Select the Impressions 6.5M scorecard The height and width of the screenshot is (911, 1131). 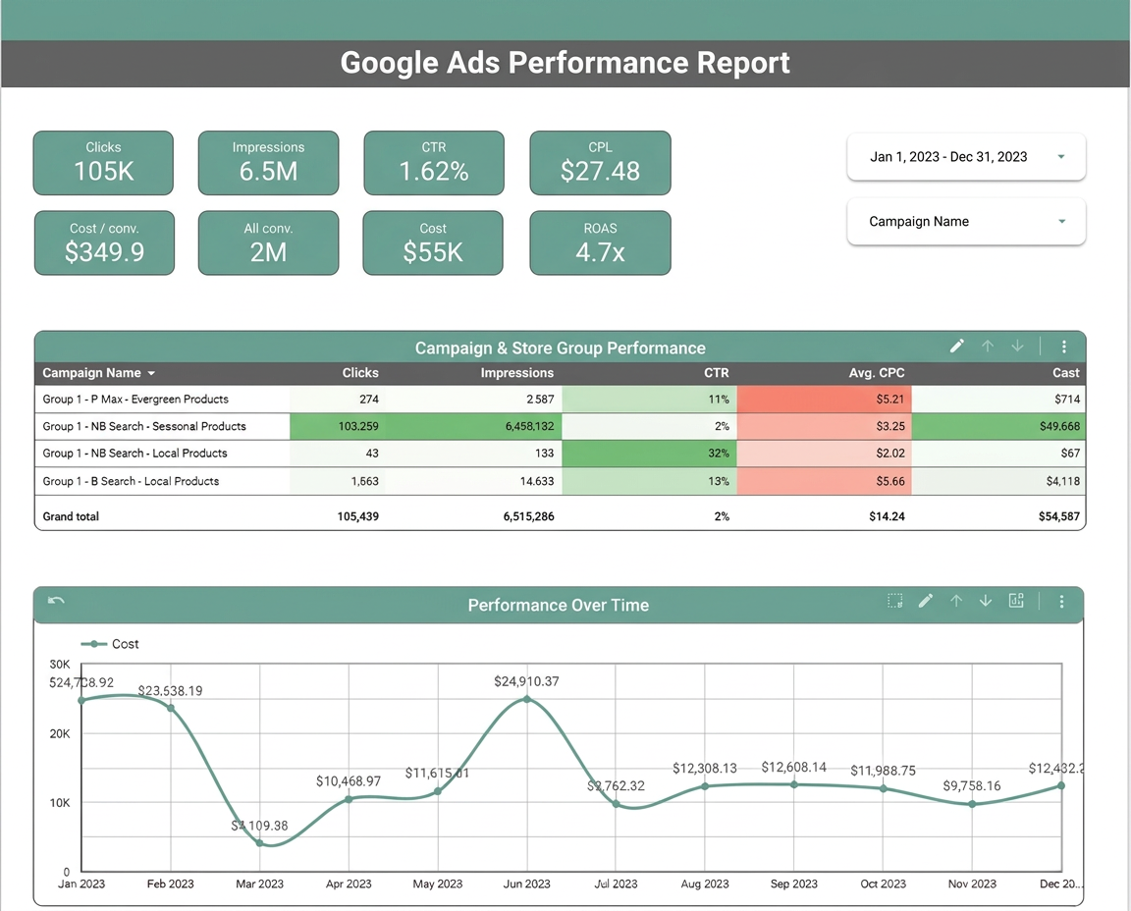(268, 163)
